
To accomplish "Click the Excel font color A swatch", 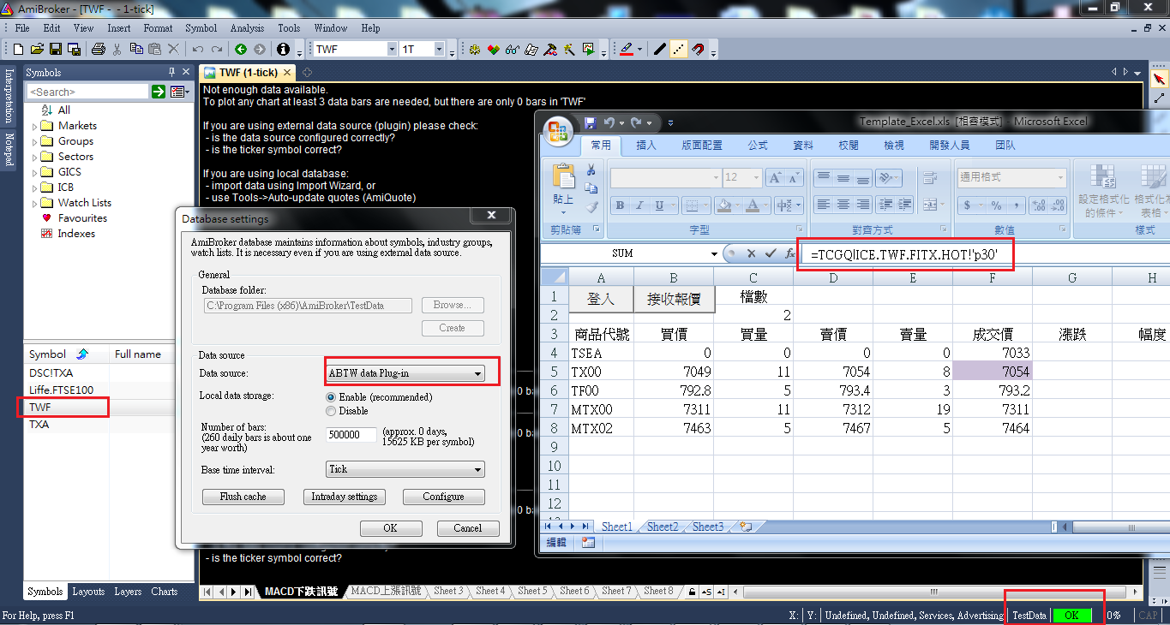I will [753, 205].
